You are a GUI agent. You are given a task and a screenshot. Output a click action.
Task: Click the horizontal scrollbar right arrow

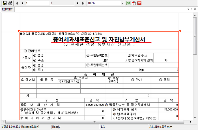click(191, 122)
